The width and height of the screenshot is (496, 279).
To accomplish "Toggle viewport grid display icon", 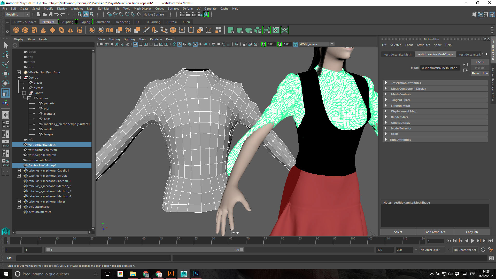I will pos(135,44).
